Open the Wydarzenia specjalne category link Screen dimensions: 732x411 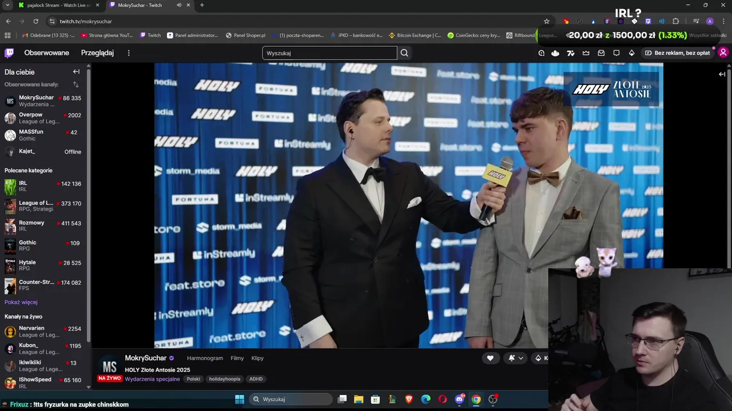[x=152, y=379]
